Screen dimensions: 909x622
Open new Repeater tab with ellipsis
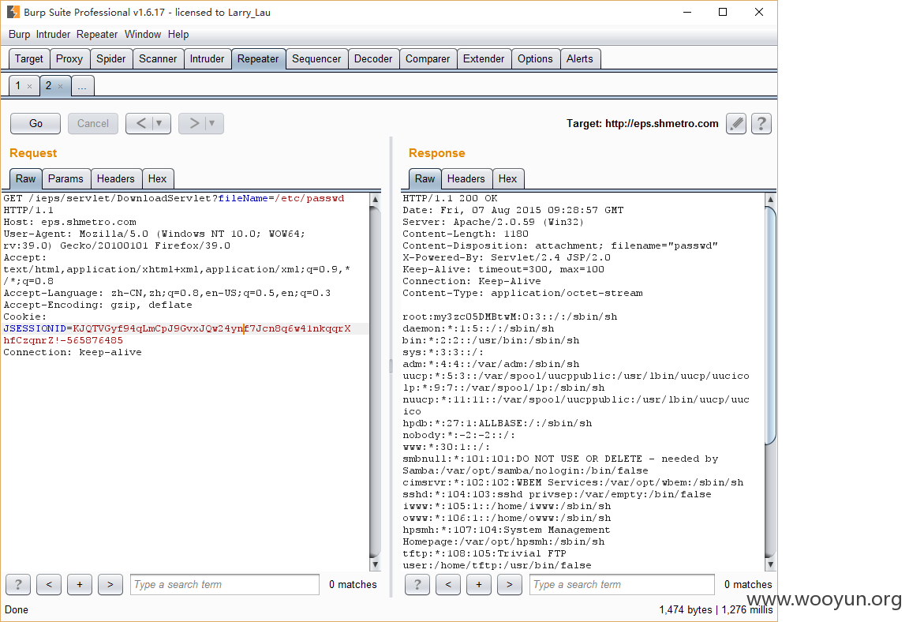tap(82, 86)
